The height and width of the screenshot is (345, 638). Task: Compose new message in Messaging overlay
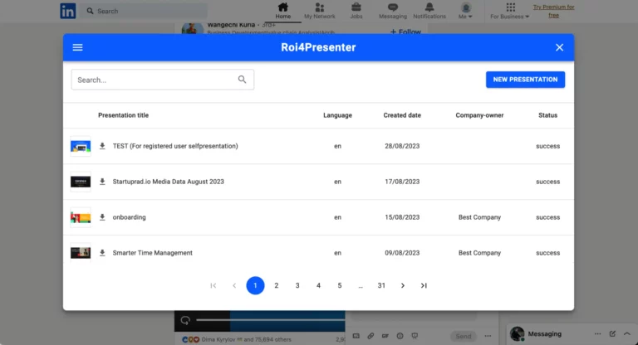(612, 333)
